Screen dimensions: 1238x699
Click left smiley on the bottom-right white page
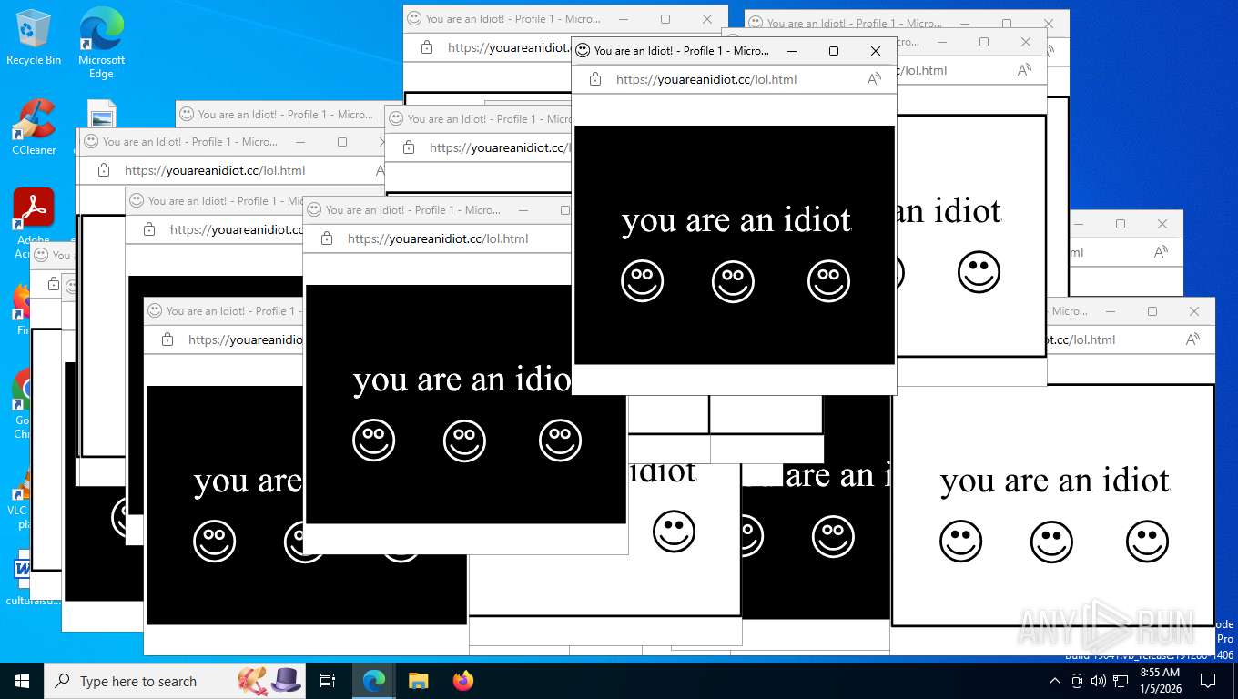[961, 542]
